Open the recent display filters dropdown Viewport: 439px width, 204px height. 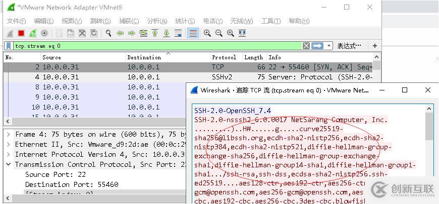(x=328, y=46)
